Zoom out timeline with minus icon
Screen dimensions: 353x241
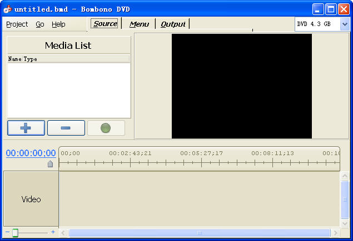tap(8, 232)
